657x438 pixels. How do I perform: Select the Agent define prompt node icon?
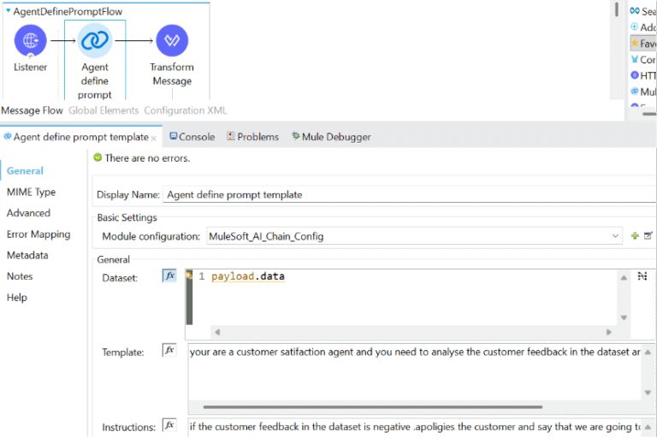click(x=95, y=40)
